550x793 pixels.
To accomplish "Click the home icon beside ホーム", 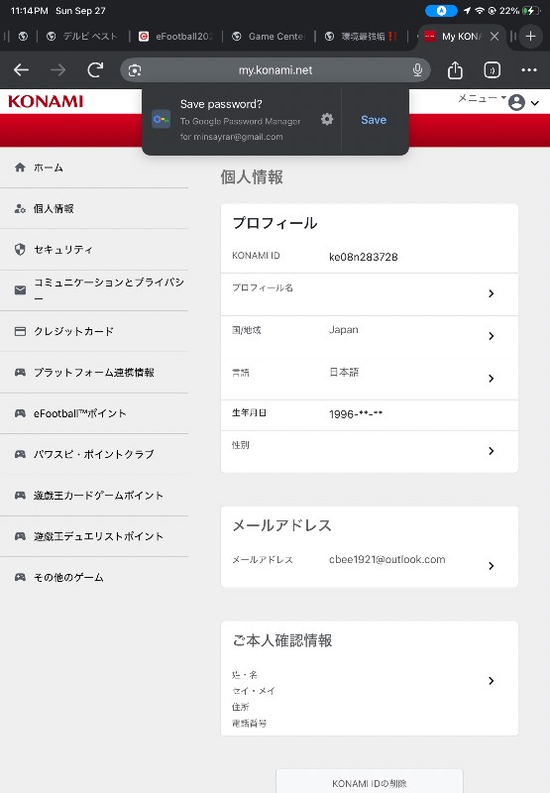I will pos(20,168).
